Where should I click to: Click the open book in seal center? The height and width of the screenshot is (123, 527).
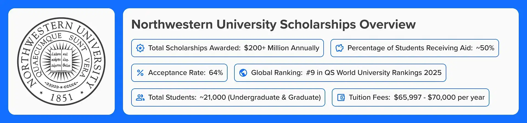coord(61,61)
